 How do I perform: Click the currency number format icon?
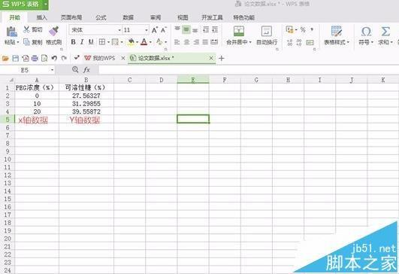289,29
